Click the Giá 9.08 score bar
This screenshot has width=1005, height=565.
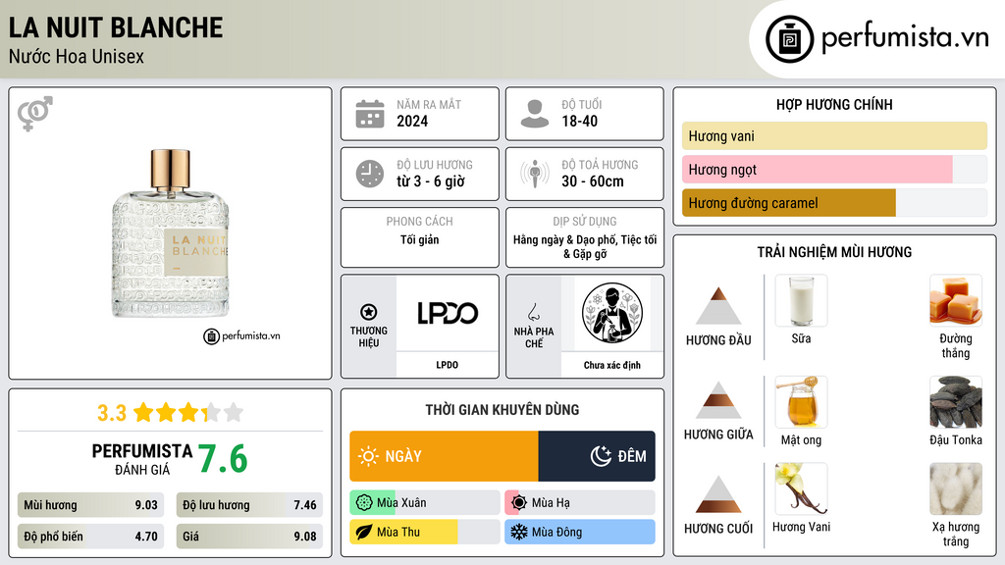click(249, 537)
